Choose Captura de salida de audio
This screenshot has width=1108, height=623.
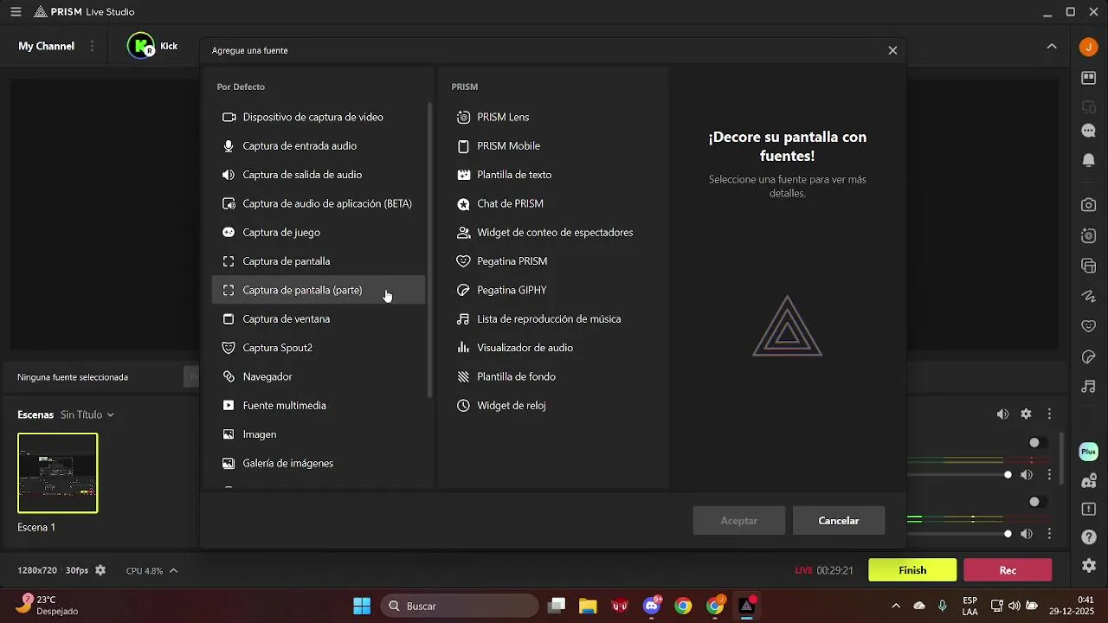pos(319,175)
